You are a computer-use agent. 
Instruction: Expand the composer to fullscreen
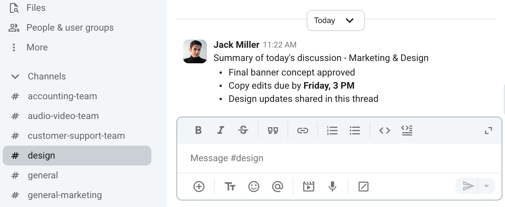coord(488,131)
